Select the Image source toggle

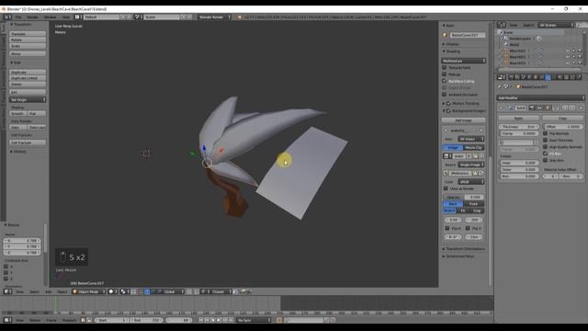(453, 147)
